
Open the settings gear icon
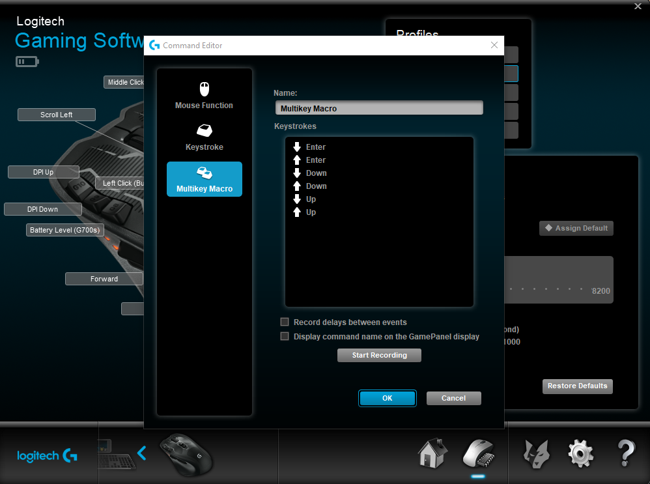[x=580, y=454]
